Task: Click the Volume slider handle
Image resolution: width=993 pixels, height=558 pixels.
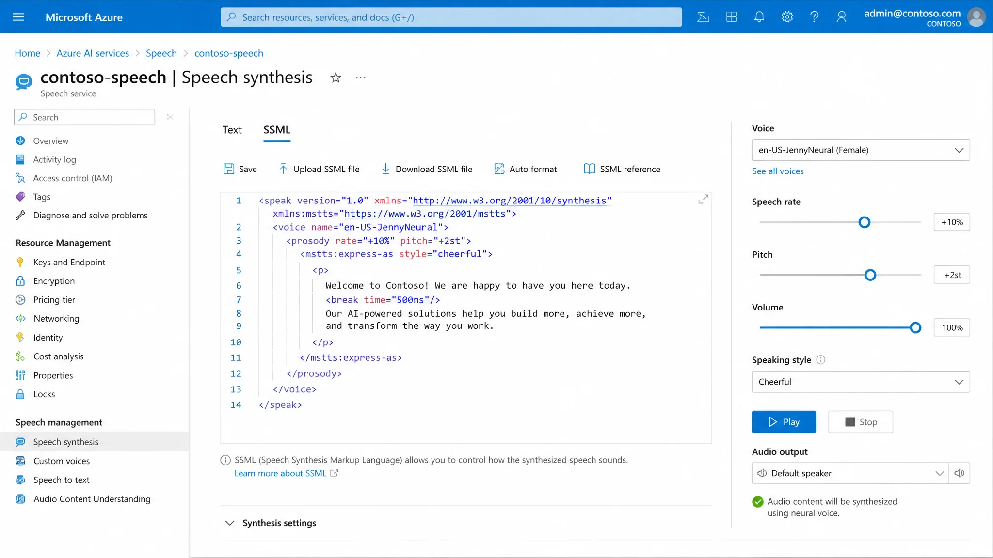Action: pos(915,328)
